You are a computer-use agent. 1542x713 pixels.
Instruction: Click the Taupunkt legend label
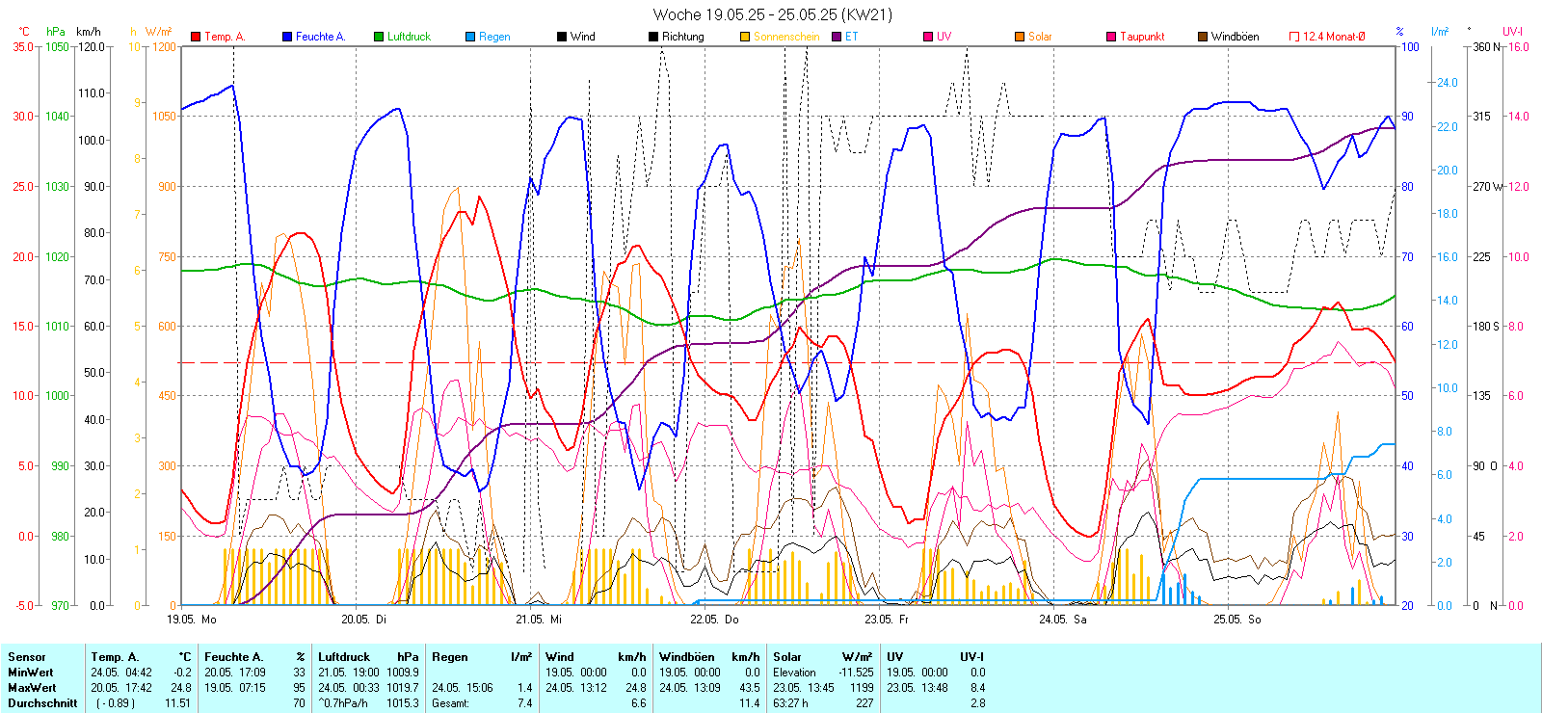[1142, 37]
